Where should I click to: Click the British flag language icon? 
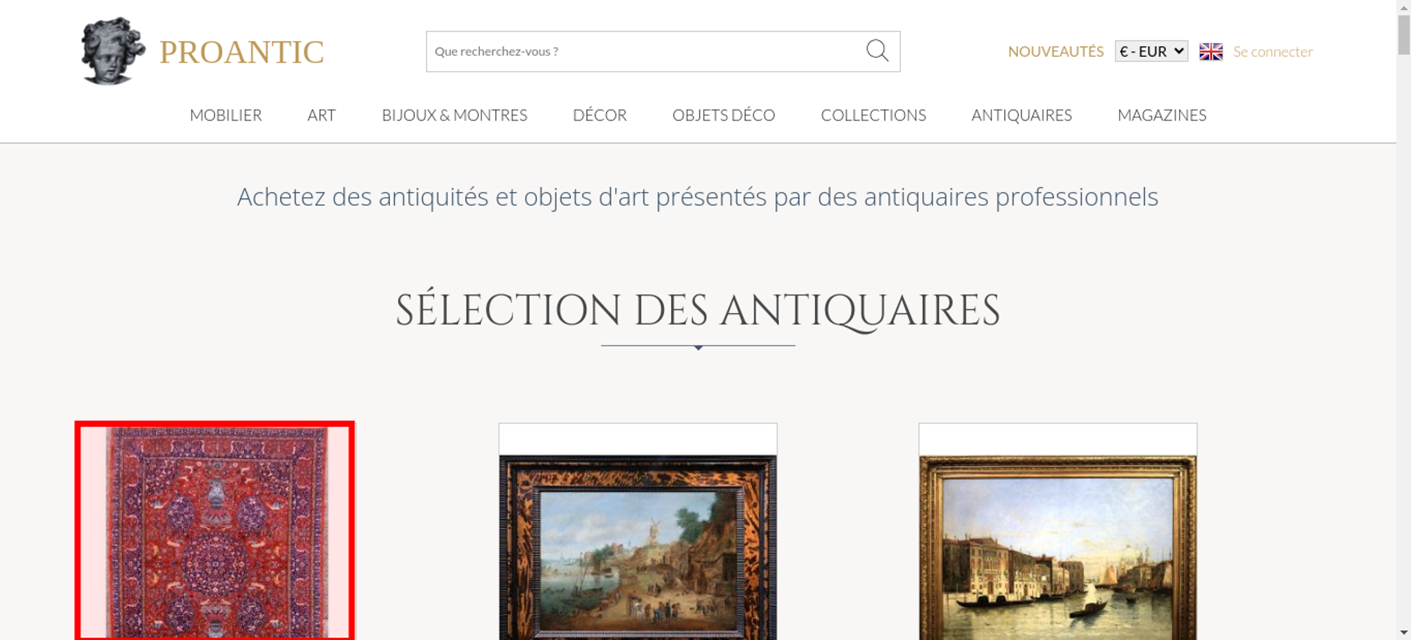(x=1211, y=51)
